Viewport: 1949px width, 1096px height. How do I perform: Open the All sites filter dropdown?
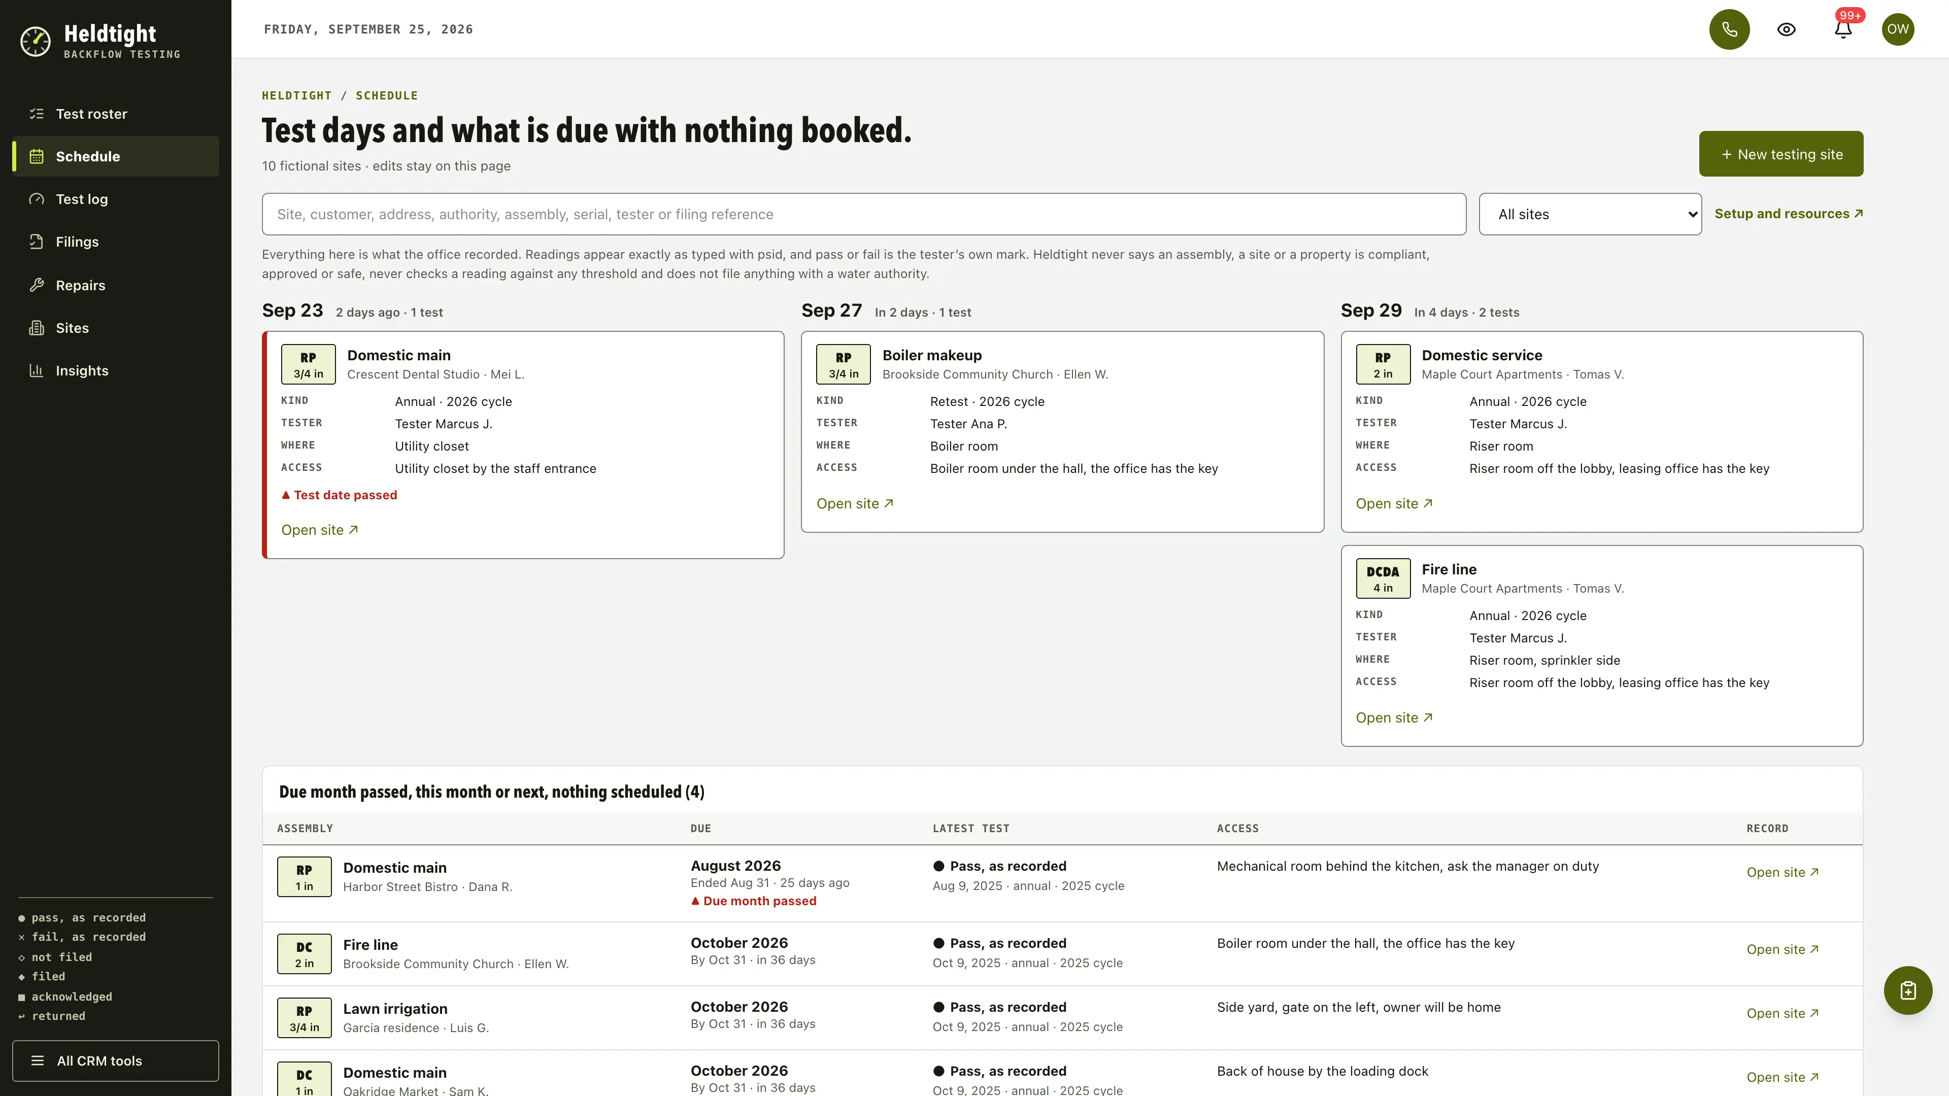pos(1590,214)
